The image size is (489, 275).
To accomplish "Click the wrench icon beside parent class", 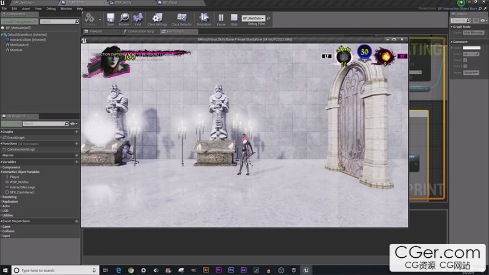I will pyautogui.click(x=485, y=8).
